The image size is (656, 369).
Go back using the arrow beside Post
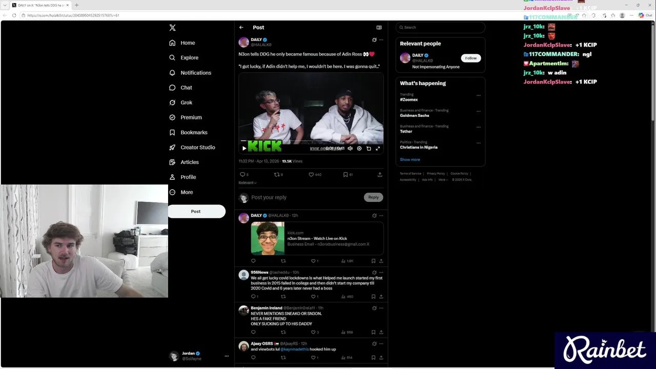pyautogui.click(x=241, y=28)
